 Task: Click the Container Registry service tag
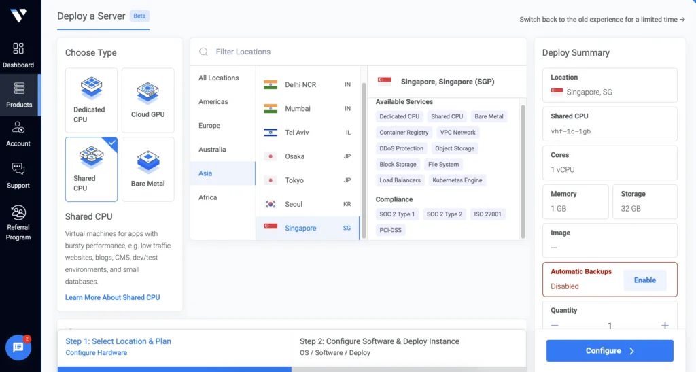click(404, 133)
